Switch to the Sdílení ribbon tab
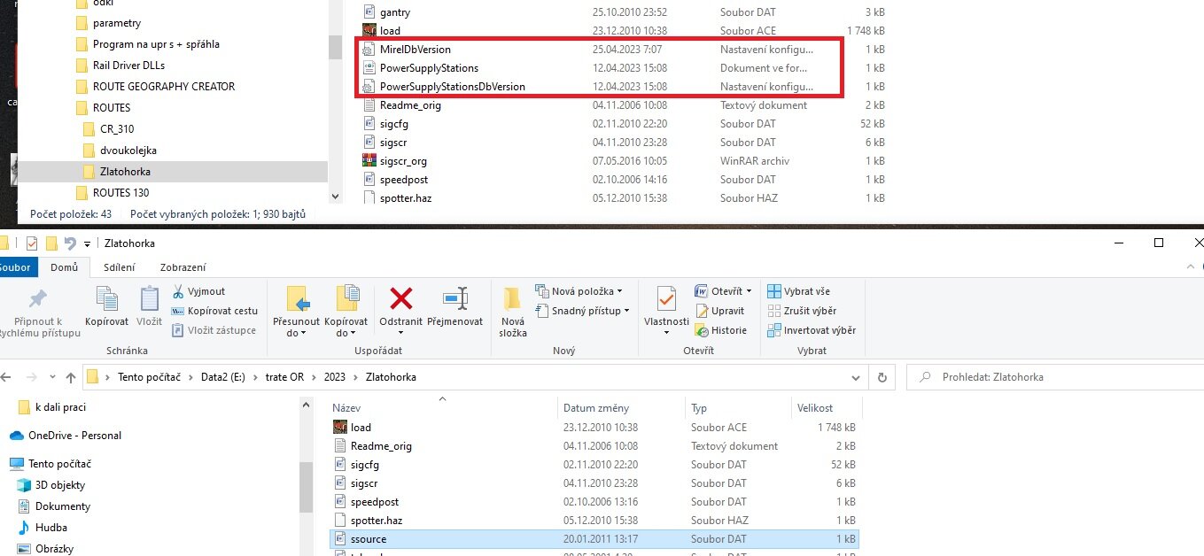 119,267
